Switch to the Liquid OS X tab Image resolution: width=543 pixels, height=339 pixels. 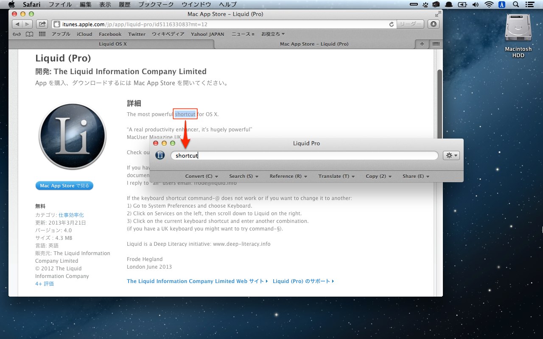pos(113,44)
